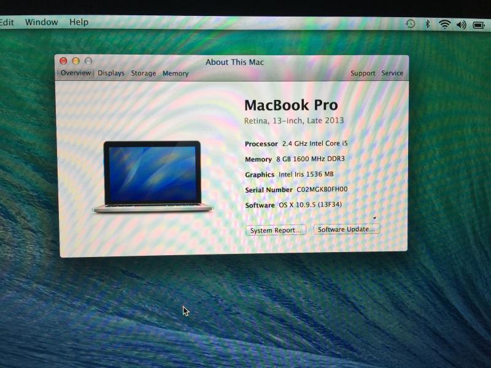Close the About This Mac window

(x=63, y=61)
